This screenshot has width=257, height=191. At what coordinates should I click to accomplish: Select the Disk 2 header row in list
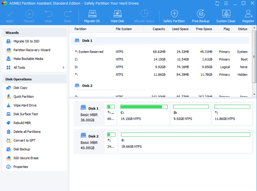(160, 86)
